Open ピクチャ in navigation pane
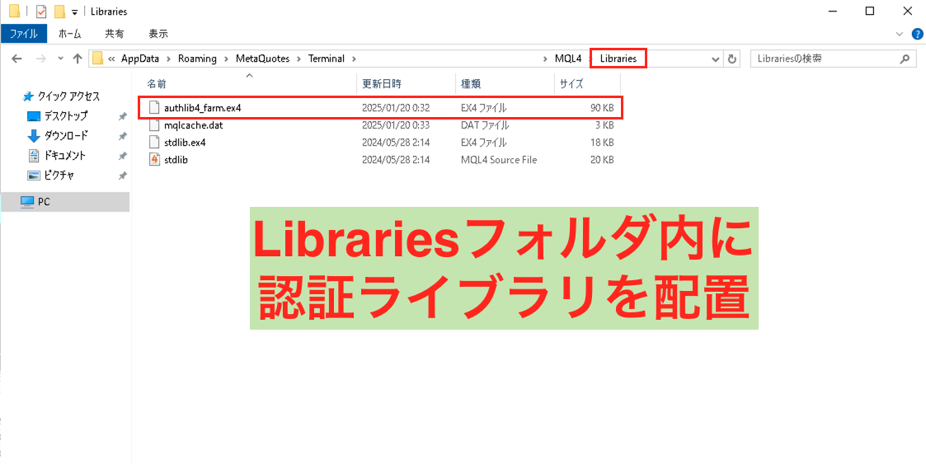 (x=59, y=176)
